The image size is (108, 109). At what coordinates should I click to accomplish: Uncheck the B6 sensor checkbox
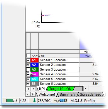click(x=28, y=84)
